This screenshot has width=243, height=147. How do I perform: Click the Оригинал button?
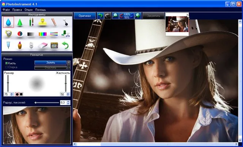tap(85, 16)
